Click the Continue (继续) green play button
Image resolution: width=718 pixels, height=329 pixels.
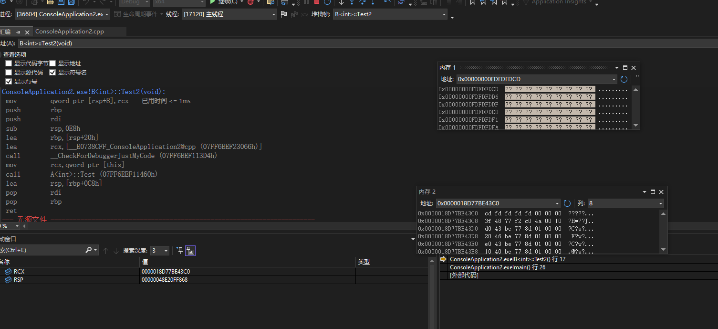coord(213,2)
